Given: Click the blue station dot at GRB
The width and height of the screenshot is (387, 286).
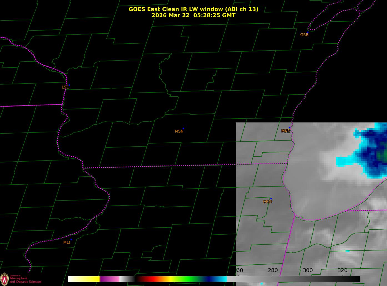Looking at the screenshot, I should (308, 32).
